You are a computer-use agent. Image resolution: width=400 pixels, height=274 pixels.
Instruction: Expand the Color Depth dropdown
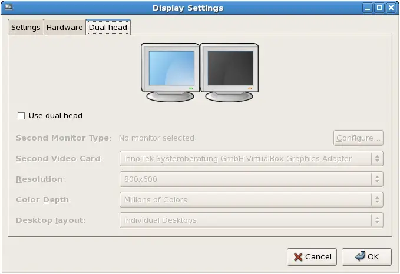[251, 200]
